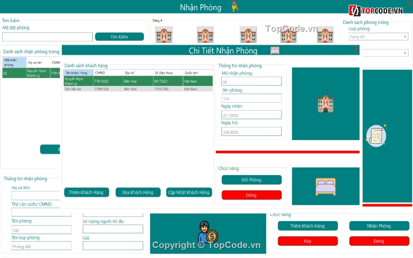This screenshot has width=413, height=258.
Task: Click the red Hủy button
Action: pyautogui.click(x=307, y=241)
